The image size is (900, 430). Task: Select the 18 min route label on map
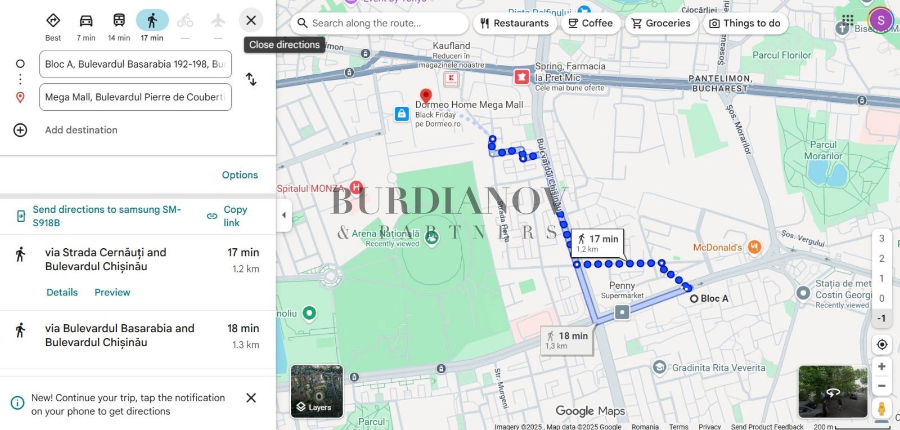(x=566, y=340)
